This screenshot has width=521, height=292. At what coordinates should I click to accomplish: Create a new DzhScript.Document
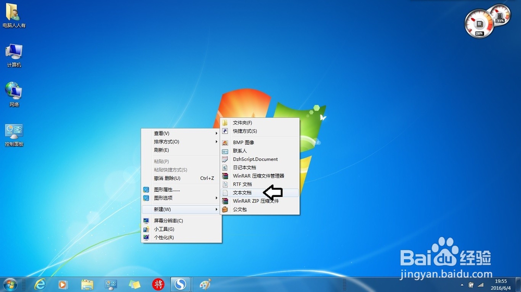tap(260, 159)
